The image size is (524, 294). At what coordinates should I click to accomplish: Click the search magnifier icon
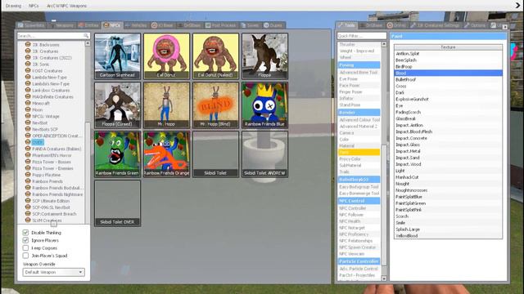[x=86, y=36]
